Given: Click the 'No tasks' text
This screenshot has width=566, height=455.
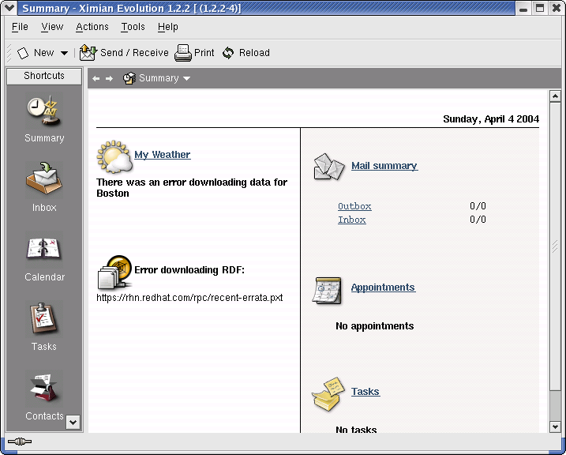Looking at the screenshot, I should tap(356, 430).
